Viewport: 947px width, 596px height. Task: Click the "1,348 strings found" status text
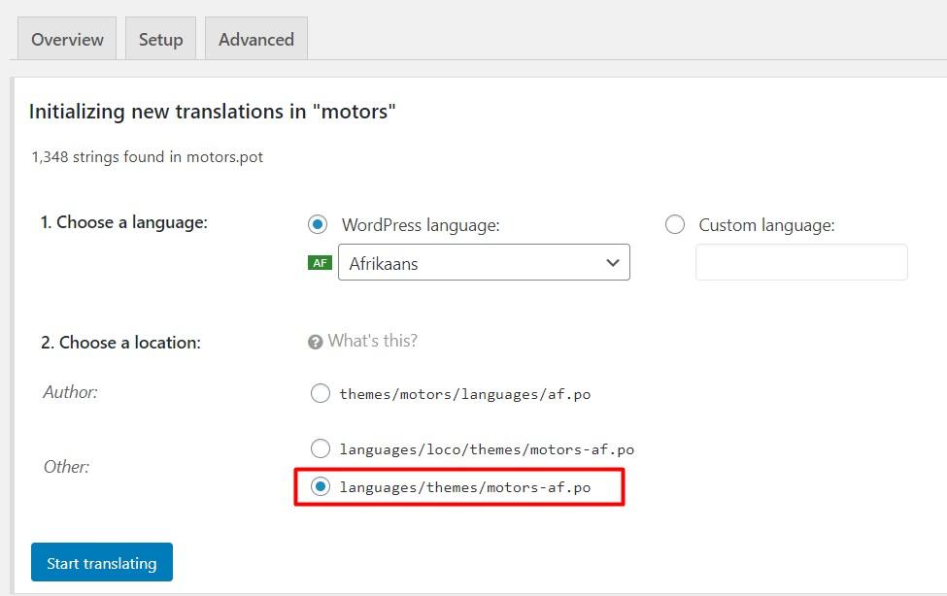(x=147, y=157)
